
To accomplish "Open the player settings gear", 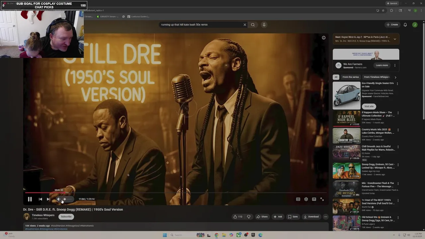I will [x=306, y=199].
